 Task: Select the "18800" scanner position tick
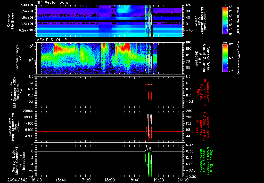click(x=28, y=117)
